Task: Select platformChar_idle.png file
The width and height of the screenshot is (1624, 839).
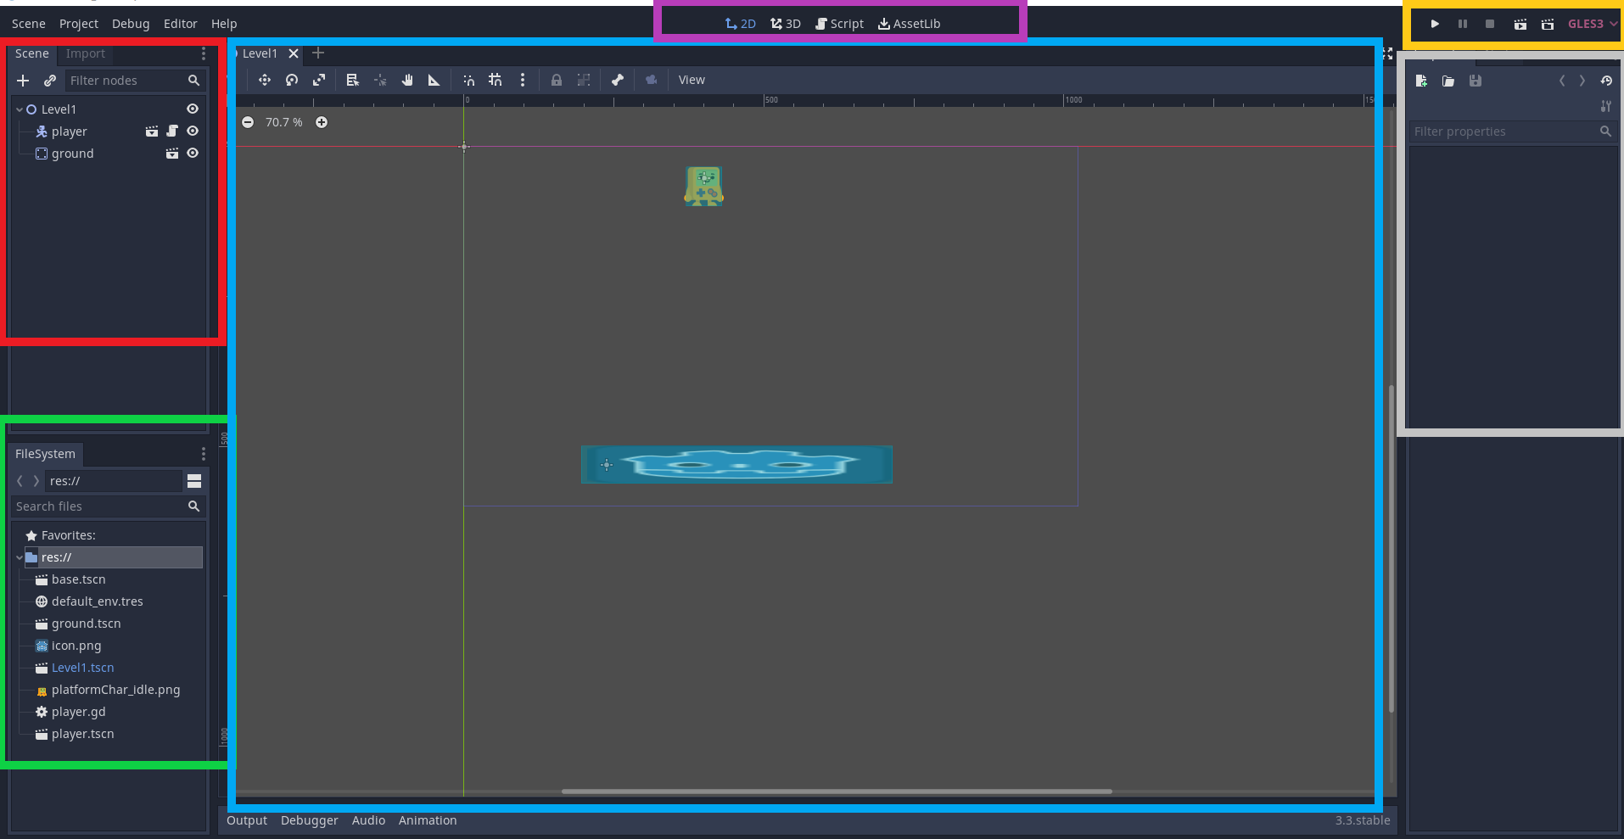Action: tap(116, 690)
